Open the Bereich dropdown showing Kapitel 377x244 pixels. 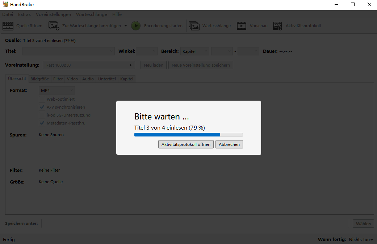tap(194, 51)
